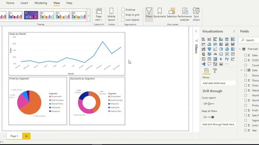Viewport: 259px width, 145px height.
Task: Switch to the Page 1 tab
Action: tap(14, 136)
